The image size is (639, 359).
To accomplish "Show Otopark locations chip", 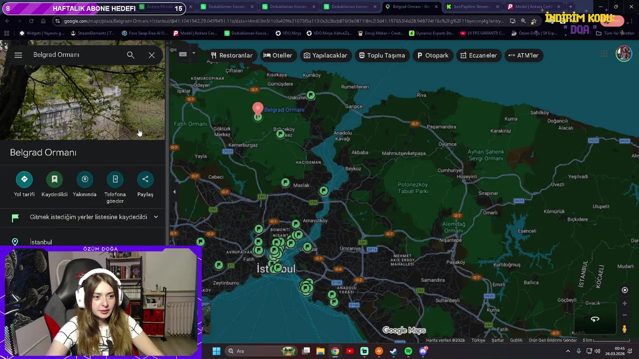I will (x=433, y=55).
